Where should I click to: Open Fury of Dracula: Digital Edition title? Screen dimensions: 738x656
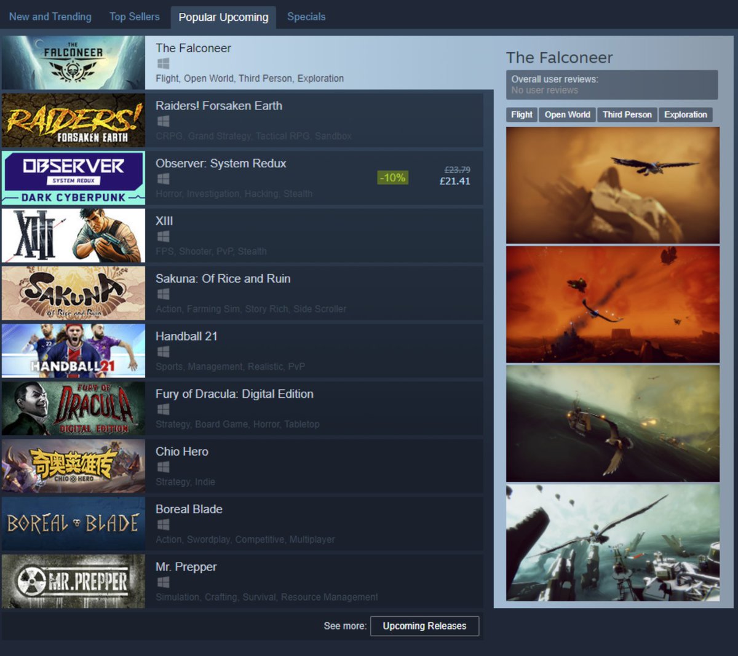tap(234, 394)
